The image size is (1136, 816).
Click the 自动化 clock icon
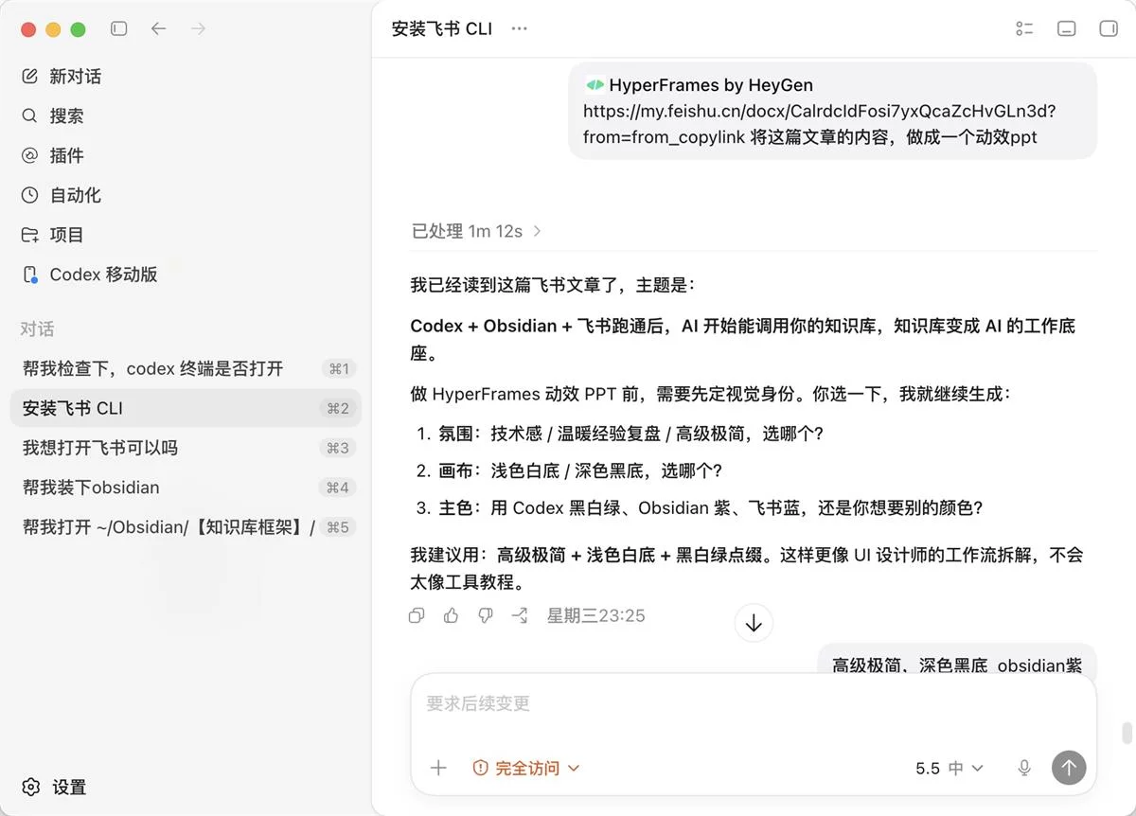(x=30, y=196)
